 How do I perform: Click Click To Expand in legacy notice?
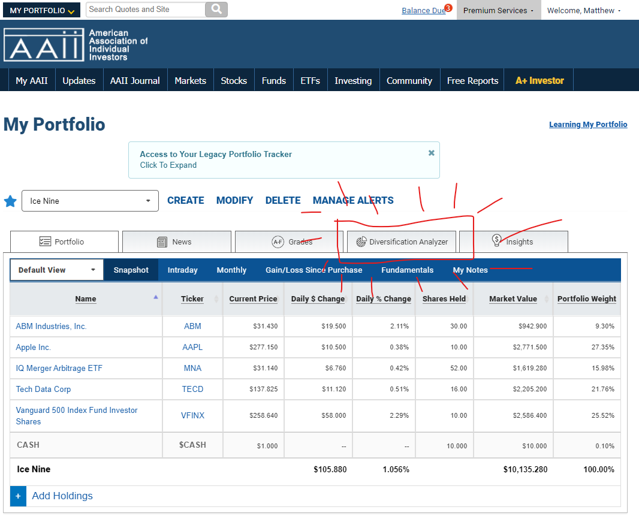tap(168, 165)
